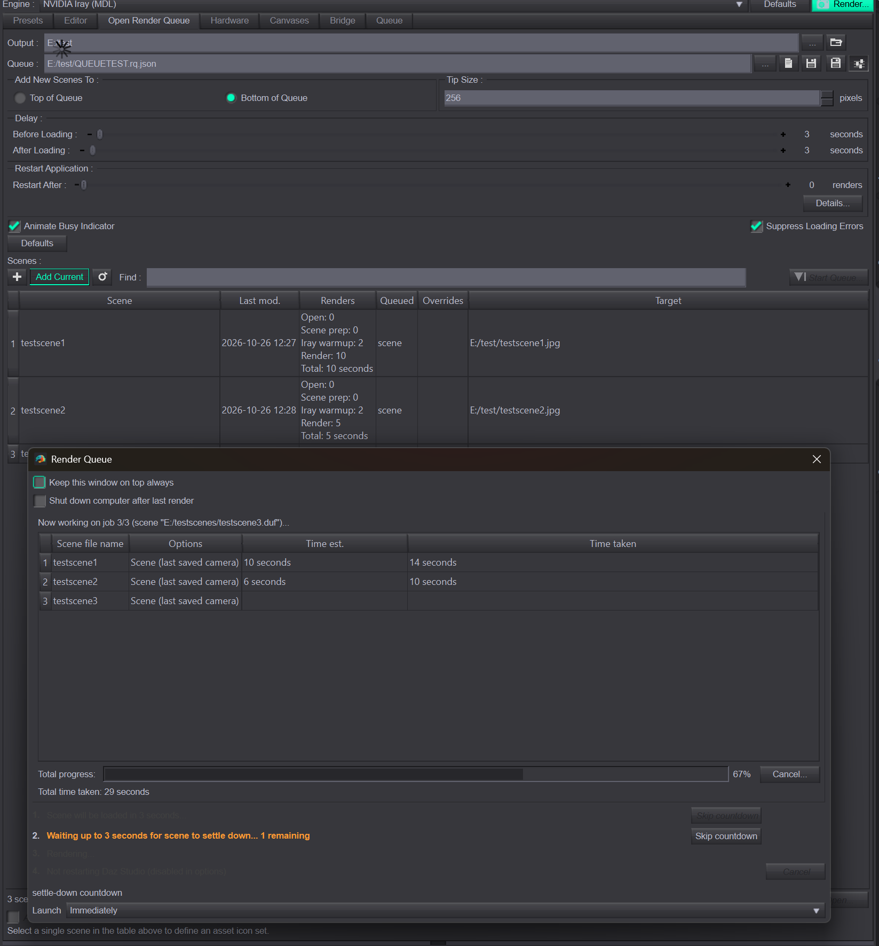879x946 pixels.
Task: Select Top of Queue option
Action: point(20,98)
